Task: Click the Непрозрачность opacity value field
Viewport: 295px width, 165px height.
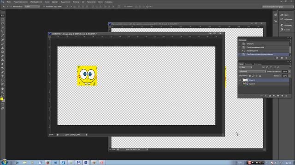Action: [285, 71]
